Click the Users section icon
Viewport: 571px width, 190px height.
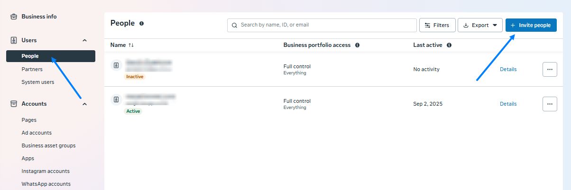(x=14, y=40)
